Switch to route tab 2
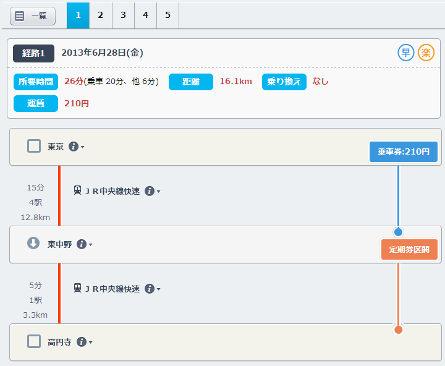This screenshot has width=445, height=366. tap(100, 15)
